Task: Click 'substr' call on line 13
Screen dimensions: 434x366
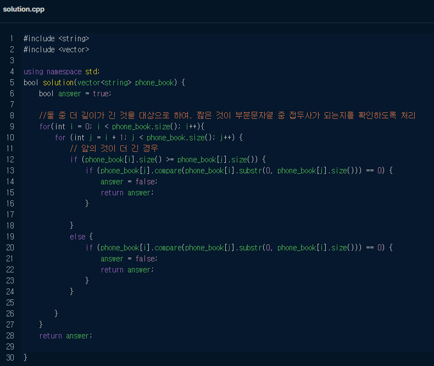Action: 250,171
